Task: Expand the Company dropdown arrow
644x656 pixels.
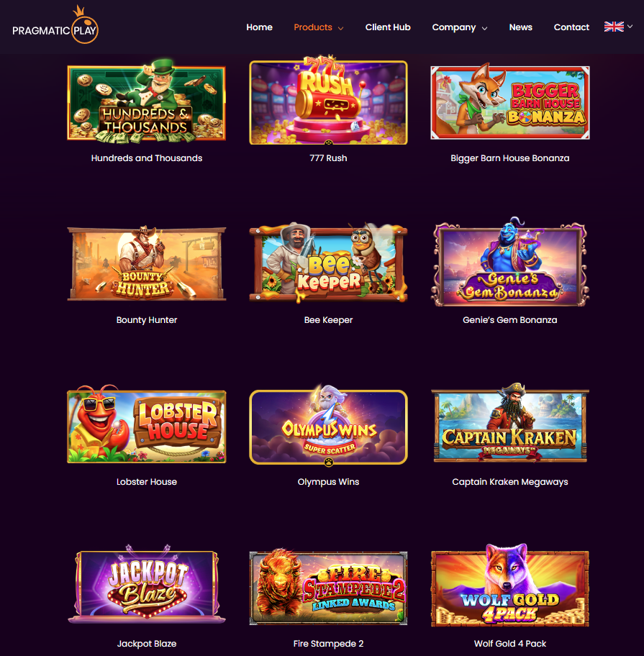Action: (484, 28)
